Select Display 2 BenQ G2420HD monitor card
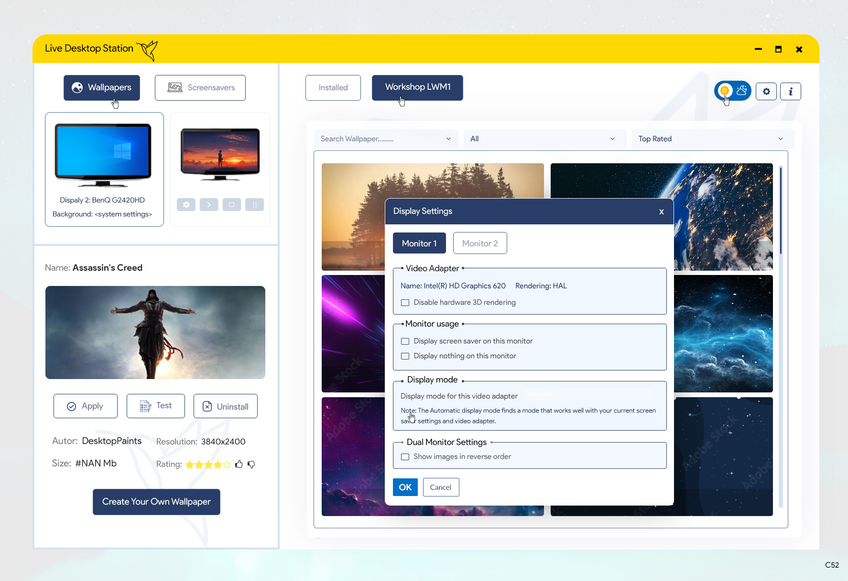Image resolution: width=848 pixels, height=581 pixels. pyautogui.click(x=104, y=169)
